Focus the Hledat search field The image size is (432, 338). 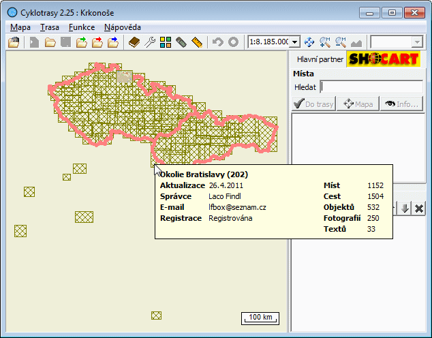(371, 87)
